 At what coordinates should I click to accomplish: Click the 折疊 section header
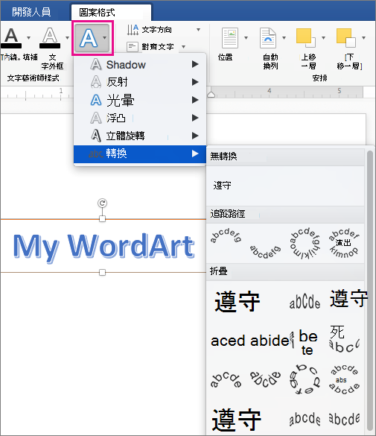[285, 271]
